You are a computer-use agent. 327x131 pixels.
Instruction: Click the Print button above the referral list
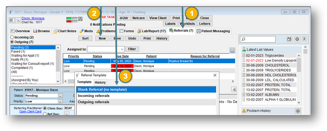(x=147, y=38)
